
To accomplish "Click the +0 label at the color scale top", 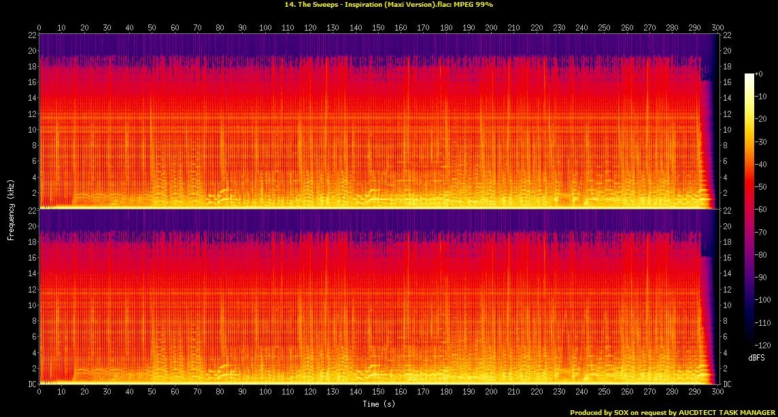I will (759, 73).
